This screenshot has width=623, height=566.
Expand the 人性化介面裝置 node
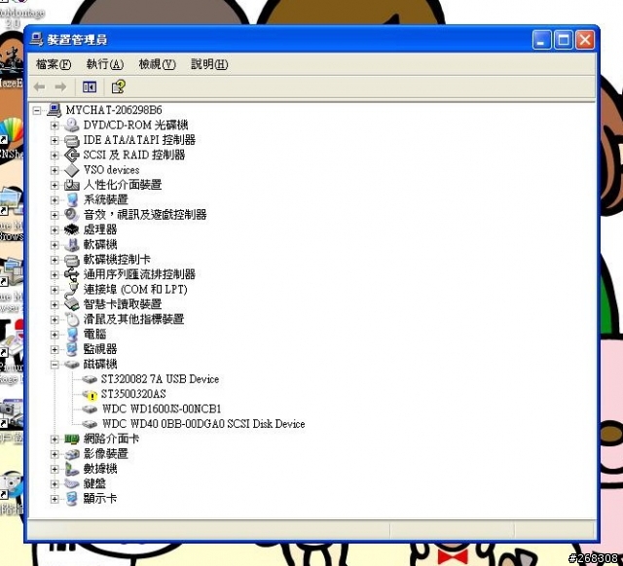[55, 185]
